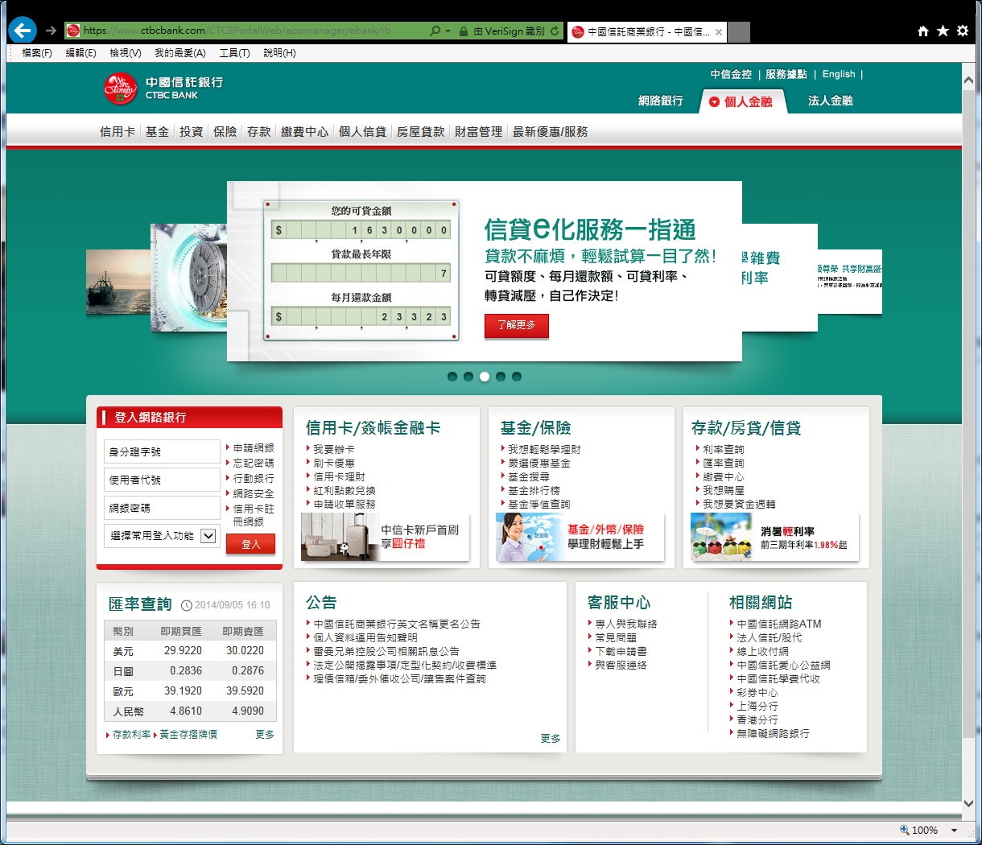982x845 pixels.
Task: Expand address bar search dropdown arrow
Action: (x=448, y=31)
